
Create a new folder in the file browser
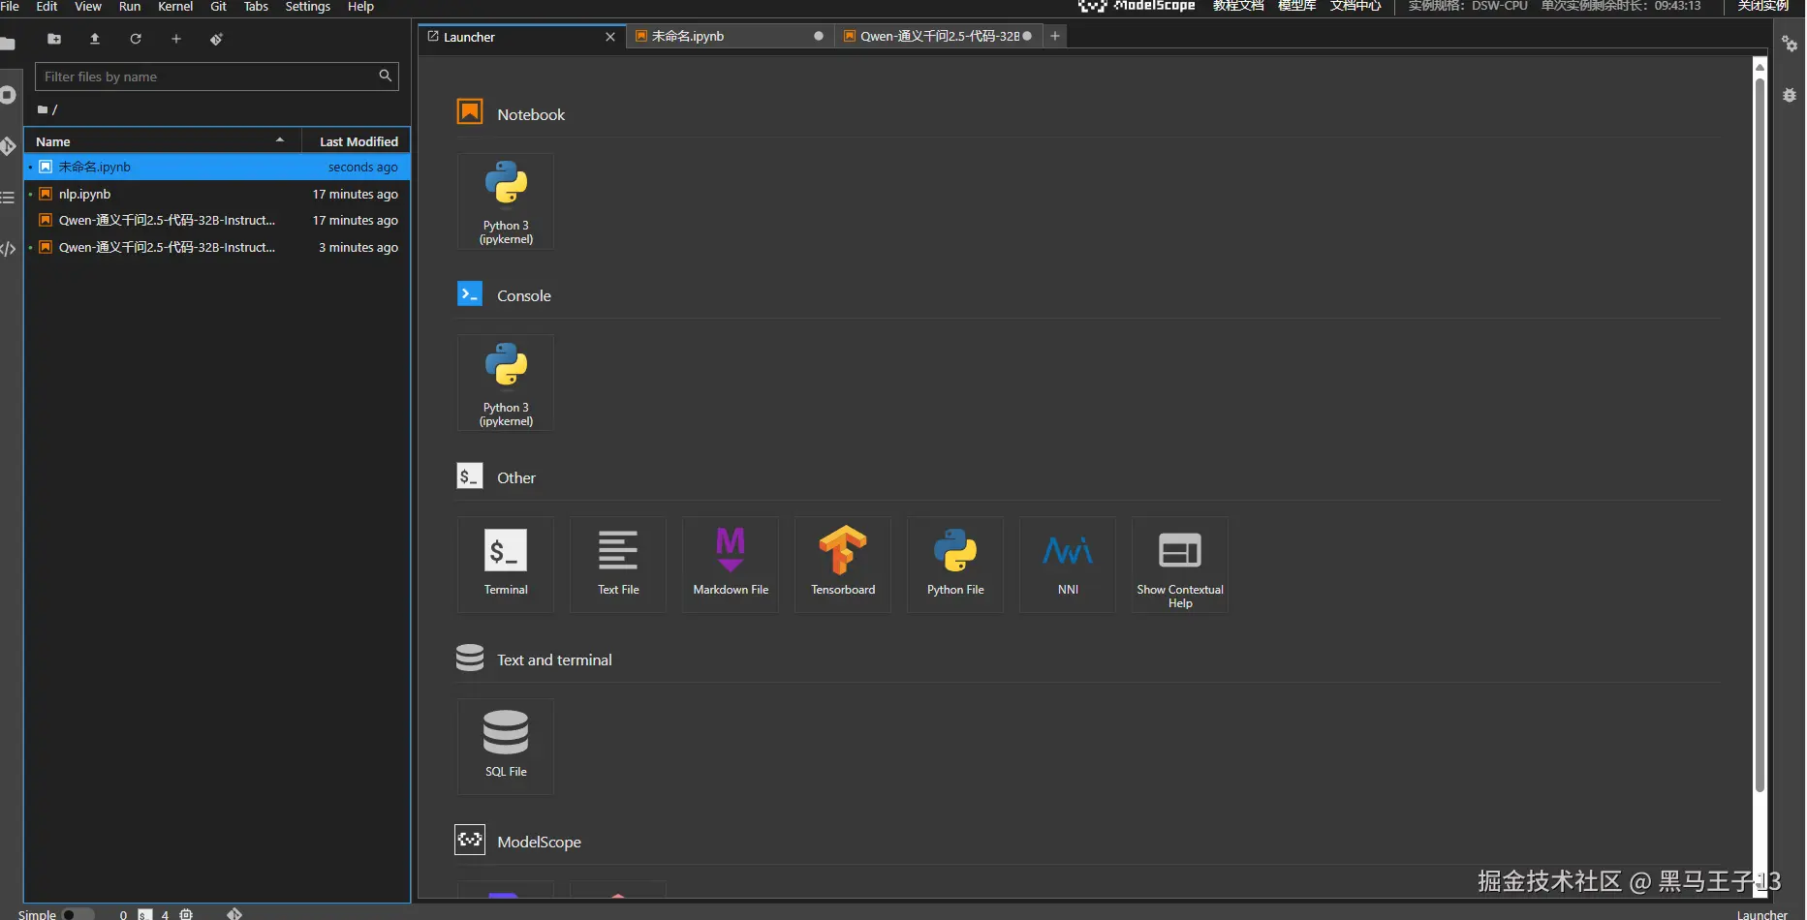[x=54, y=39]
